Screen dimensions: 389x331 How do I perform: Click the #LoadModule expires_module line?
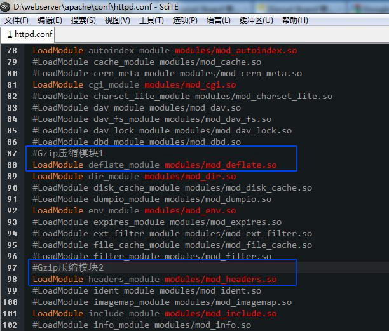[157, 222]
